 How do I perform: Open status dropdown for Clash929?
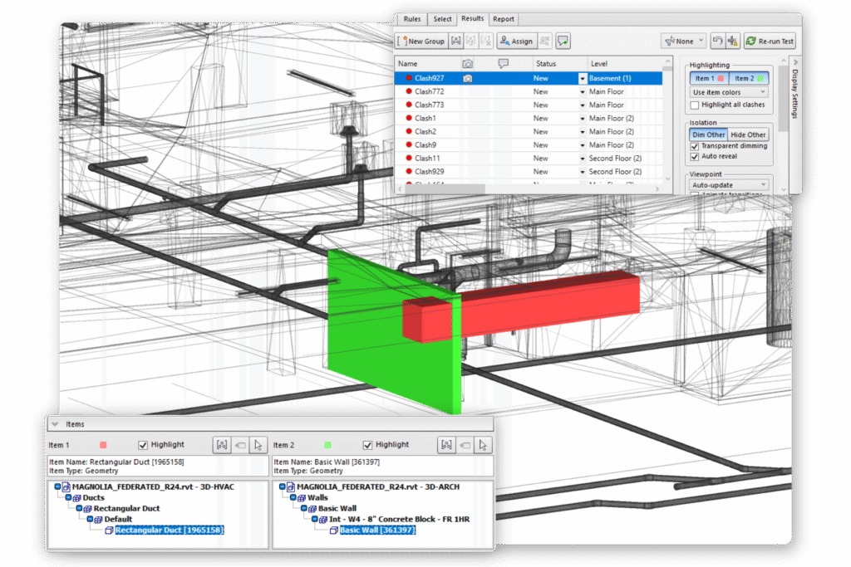pyautogui.click(x=583, y=172)
